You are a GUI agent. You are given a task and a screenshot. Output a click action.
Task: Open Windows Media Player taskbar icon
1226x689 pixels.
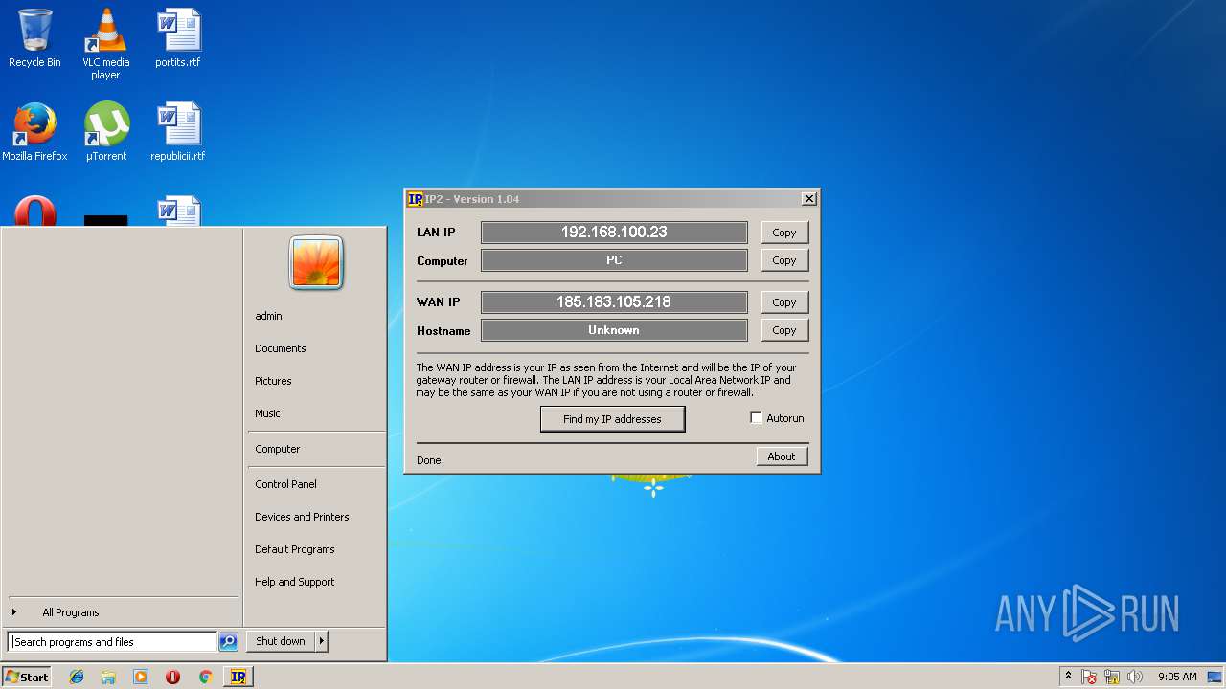tap(141, 677)
